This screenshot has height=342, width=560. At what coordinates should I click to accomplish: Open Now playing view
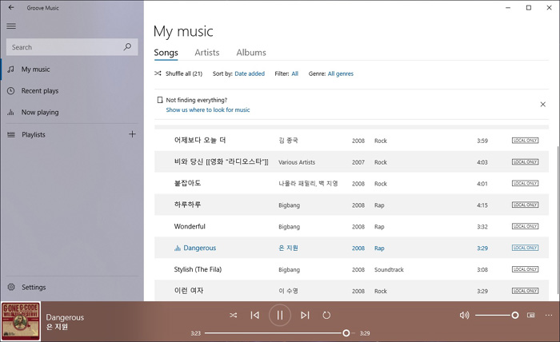71,112
